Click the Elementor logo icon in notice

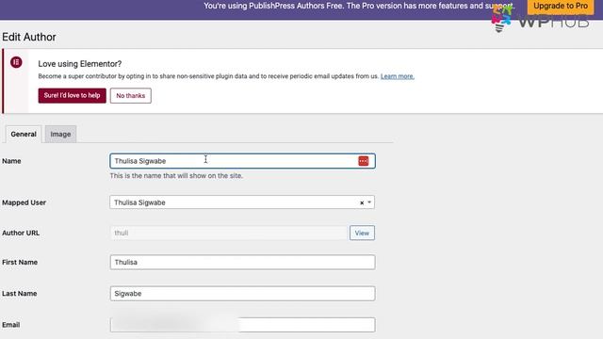16,62
